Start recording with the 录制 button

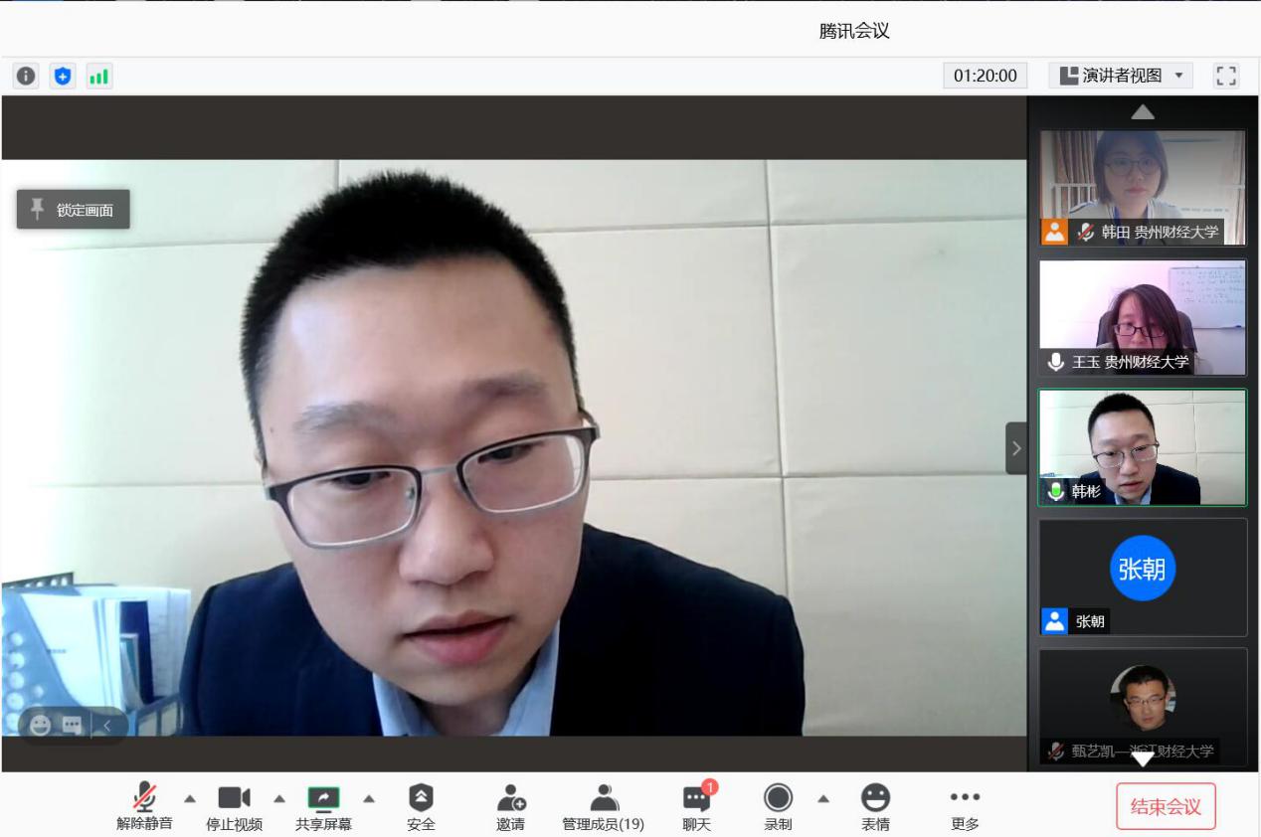tap(778, 805)
